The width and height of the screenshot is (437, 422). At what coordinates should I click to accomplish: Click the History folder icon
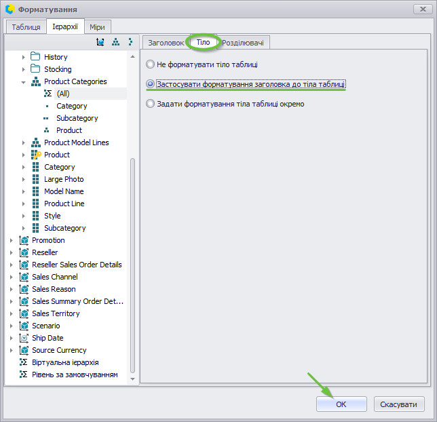click(35, 56)
